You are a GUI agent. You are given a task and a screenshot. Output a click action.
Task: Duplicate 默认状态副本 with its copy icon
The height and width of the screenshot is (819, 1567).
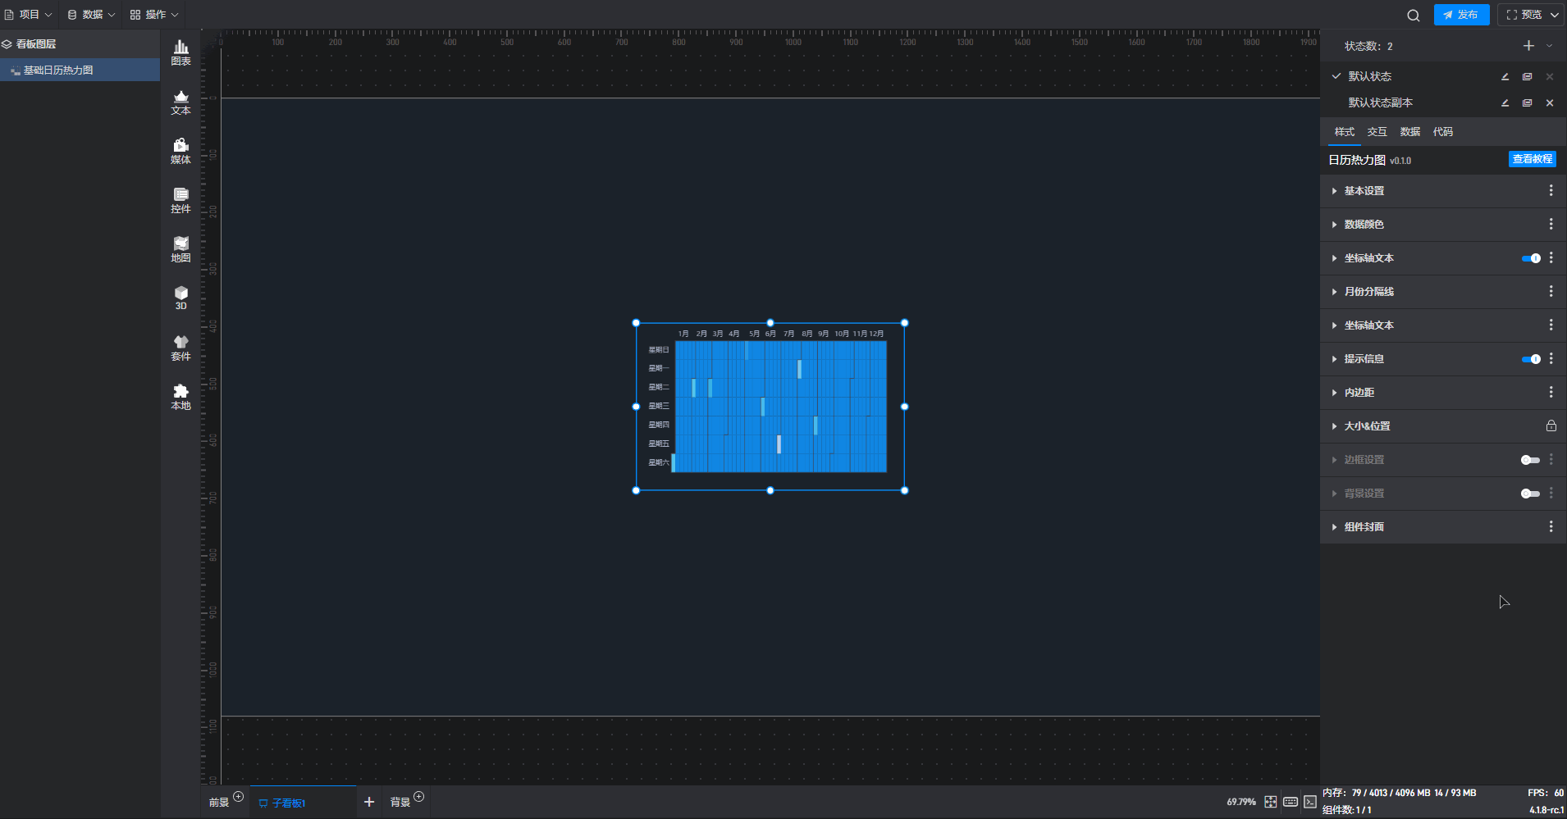[1528, 102]
